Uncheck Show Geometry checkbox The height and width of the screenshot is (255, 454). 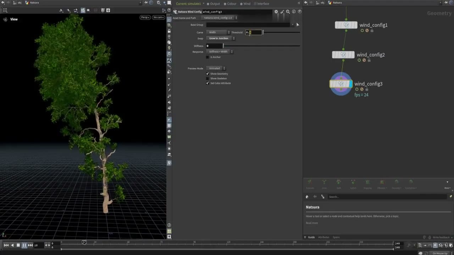coord(207,74)
